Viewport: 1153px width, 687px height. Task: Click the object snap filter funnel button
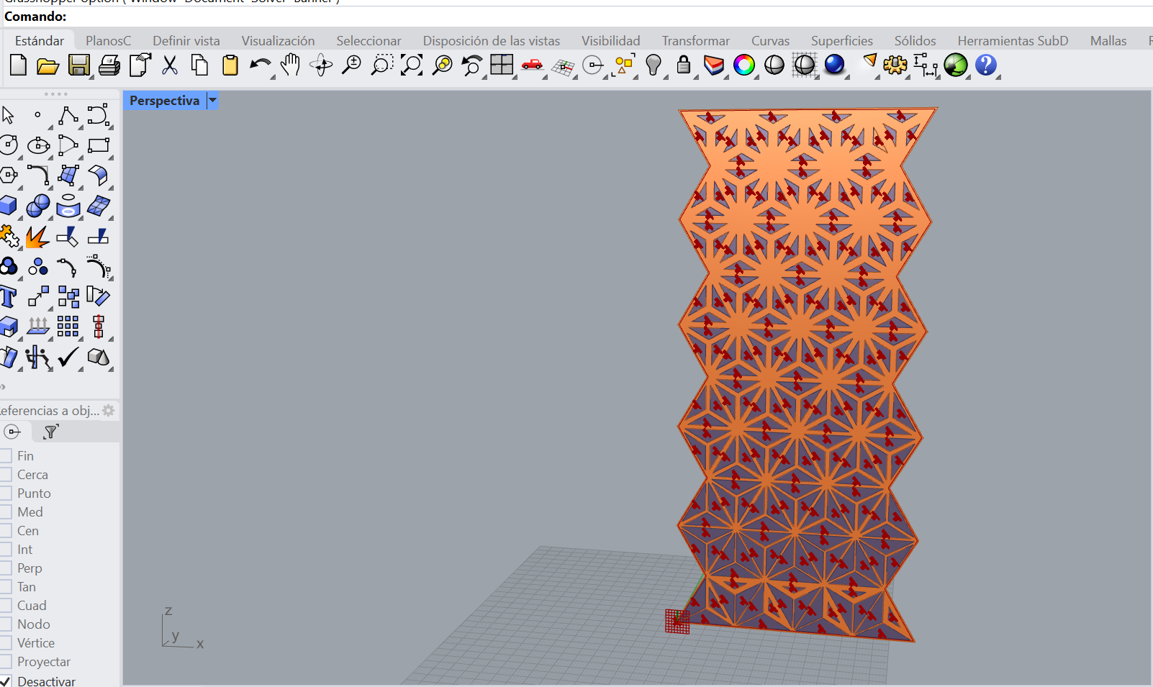point(50,432)
